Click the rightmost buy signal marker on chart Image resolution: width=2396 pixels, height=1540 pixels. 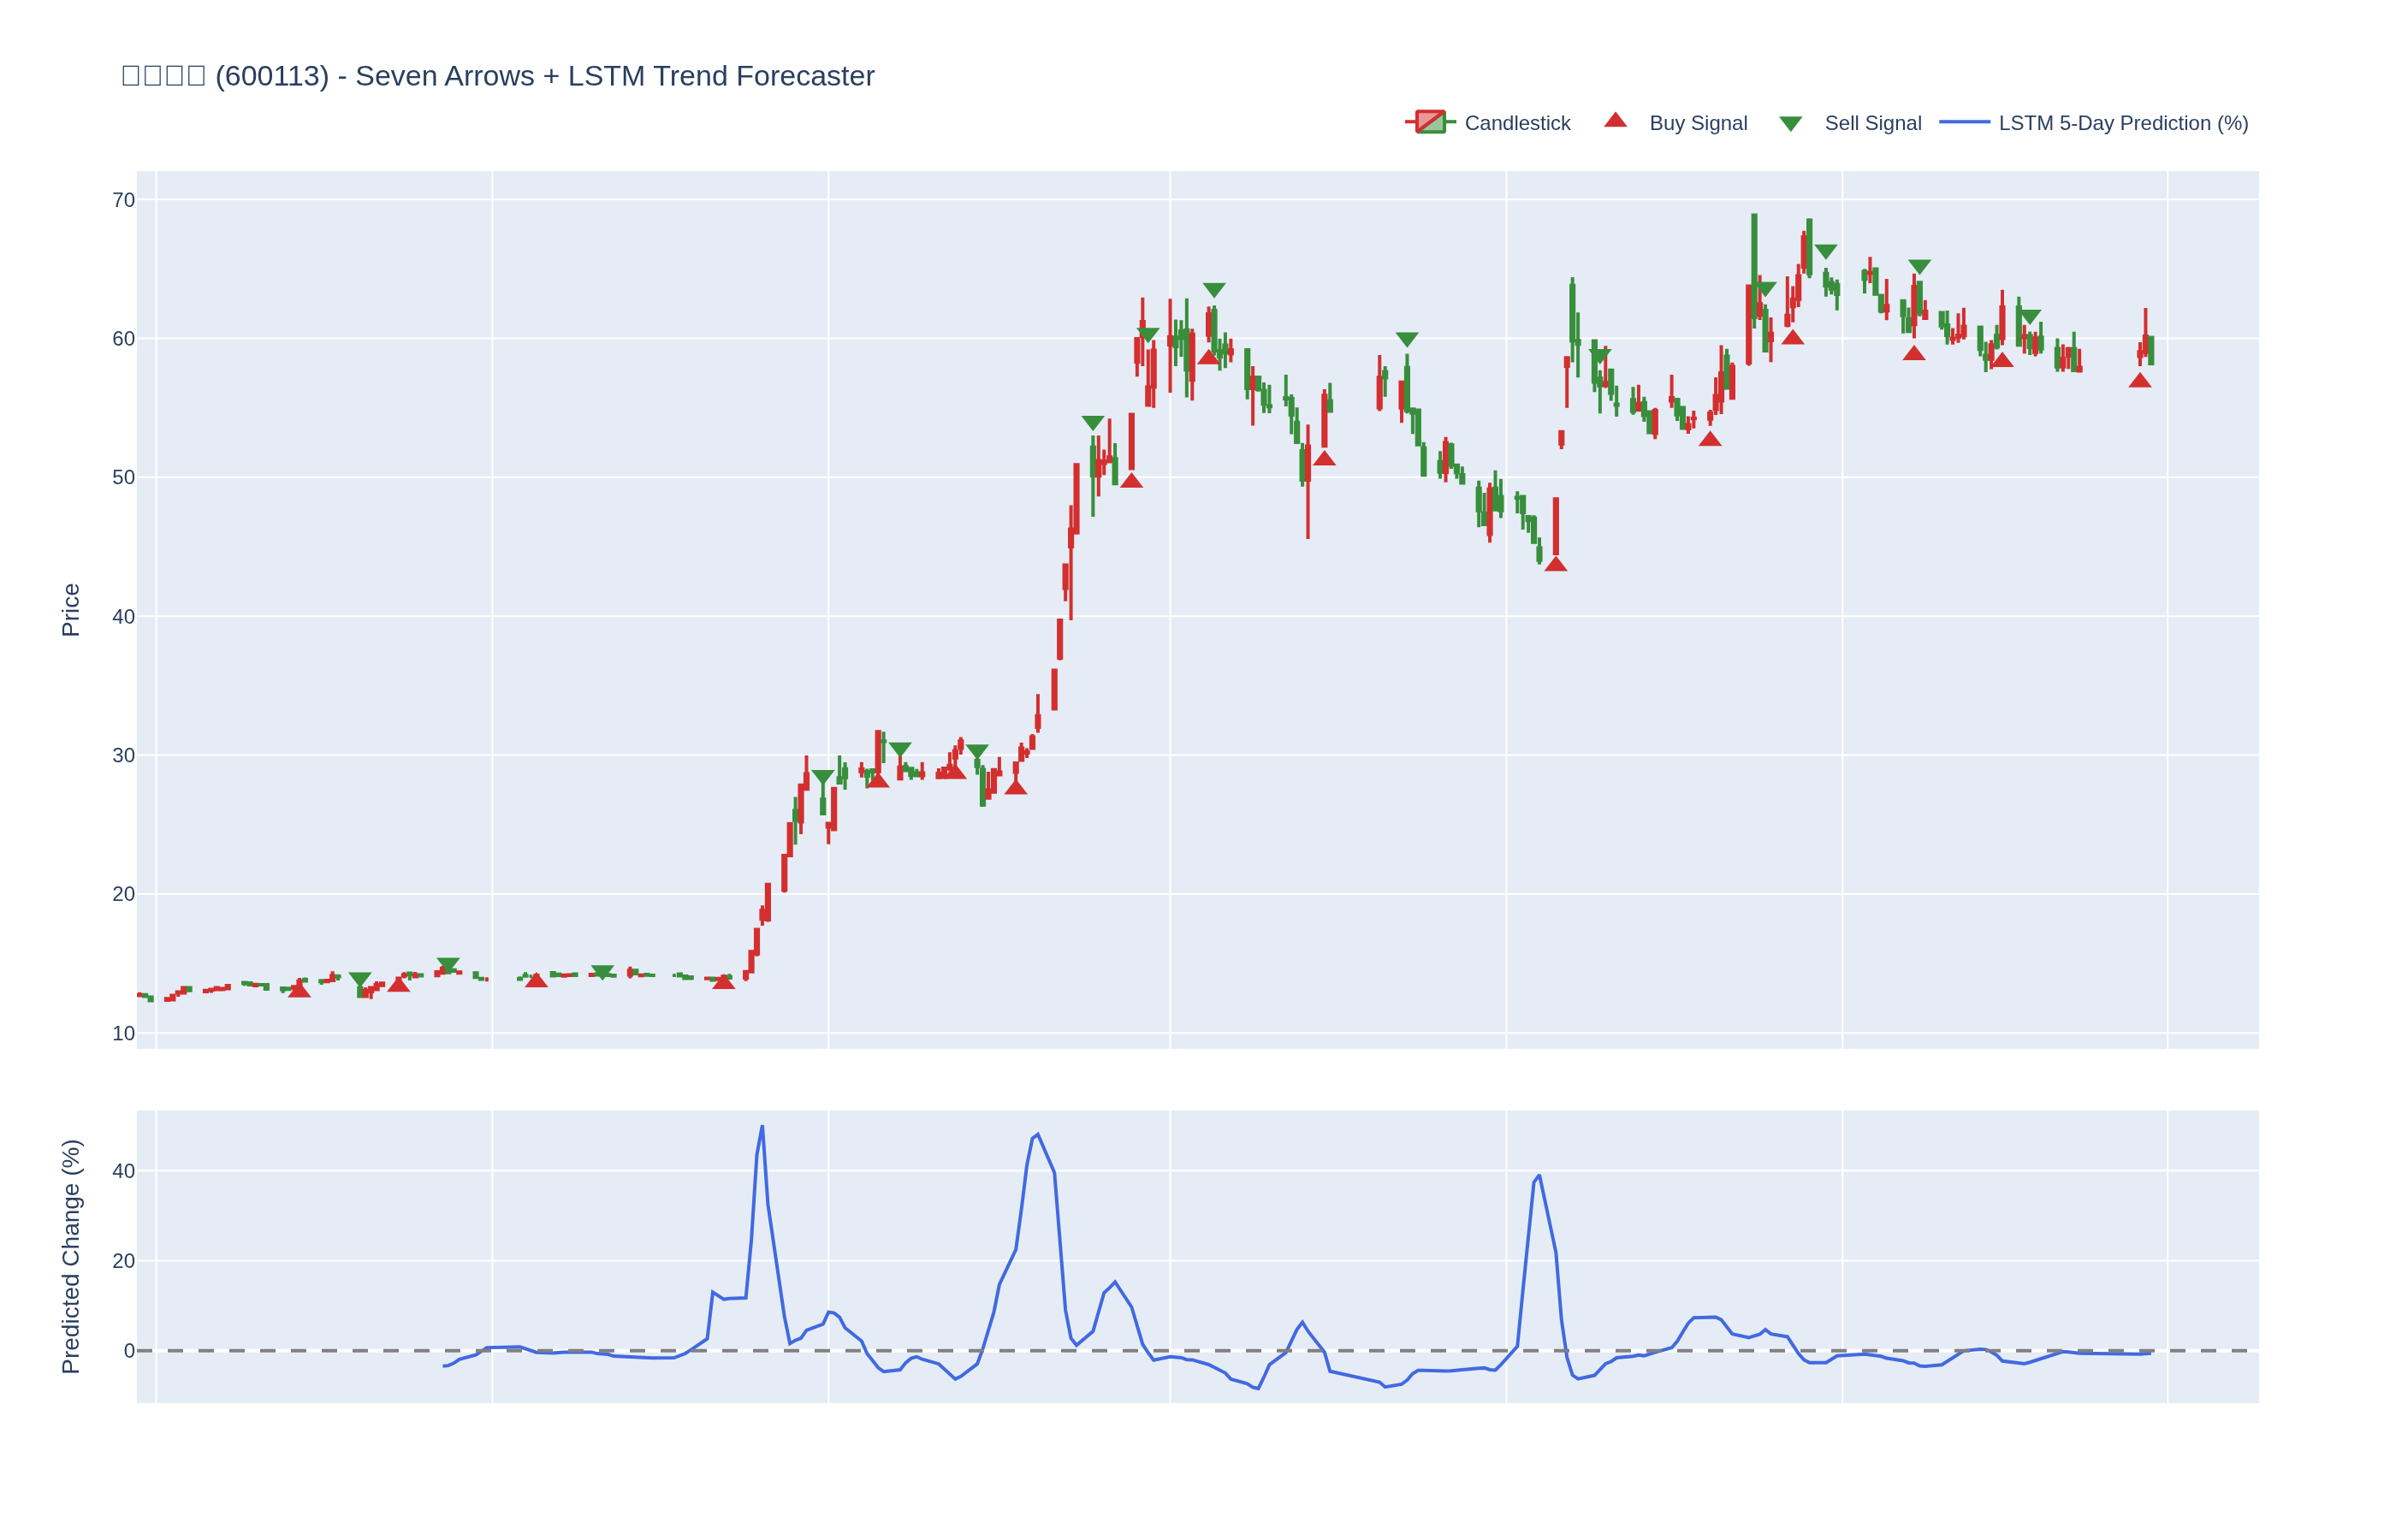(2139, 380)
